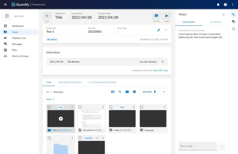Screen dimensions: 238x154
Task: Click the Upload button
Action: coord(149,92)
